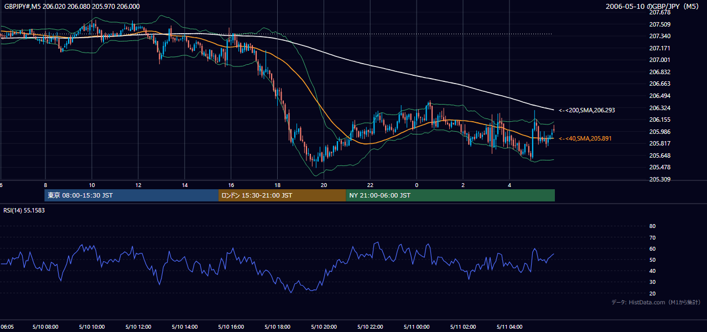Click the date label 5/10 10:00
The width and height of the screenshot is (707, 332).
[92, 326]
